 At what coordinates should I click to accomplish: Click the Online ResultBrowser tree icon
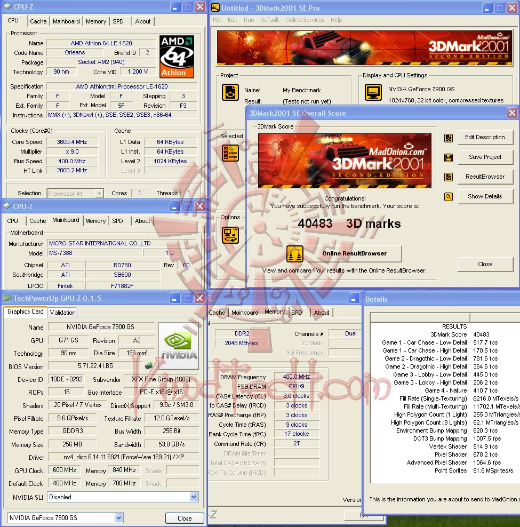point(295,254)
